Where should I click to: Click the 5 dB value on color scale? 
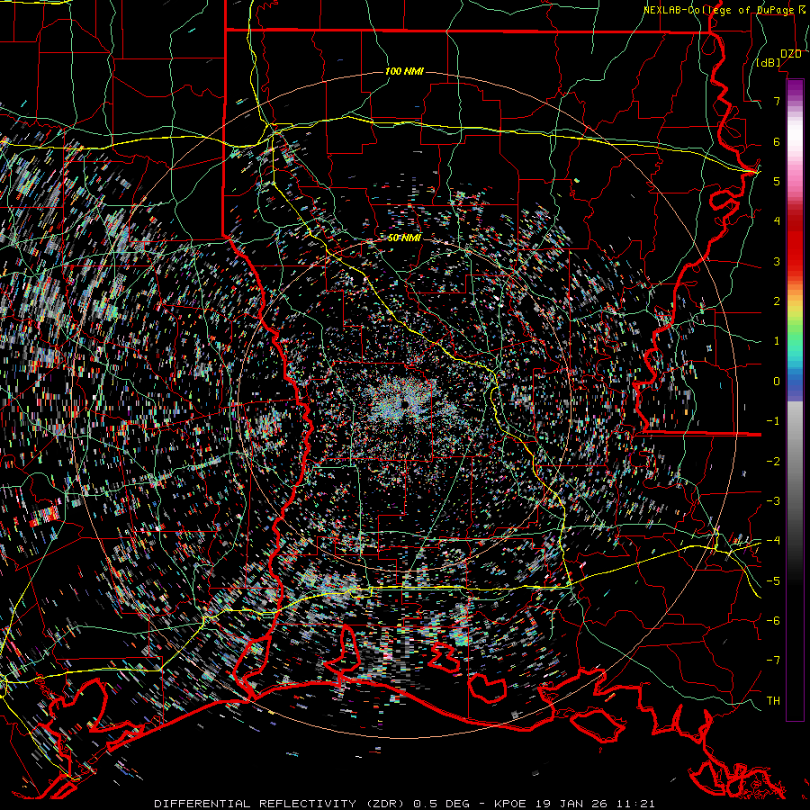777,181
